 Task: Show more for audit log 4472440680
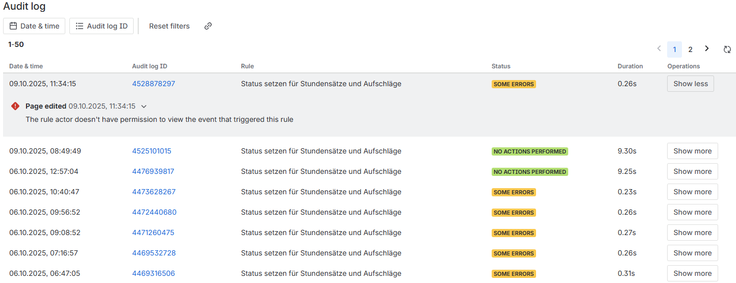[693, 212]
